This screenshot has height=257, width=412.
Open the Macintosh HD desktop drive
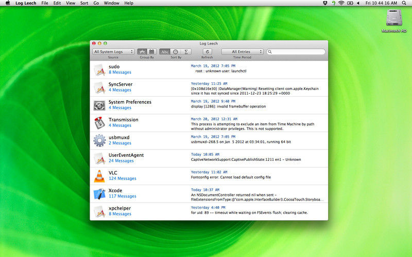394,19
